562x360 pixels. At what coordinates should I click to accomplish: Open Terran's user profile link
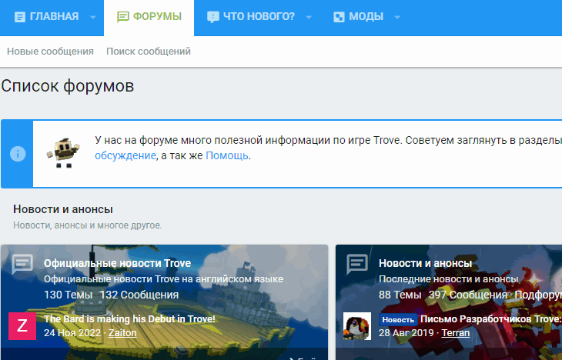456,333
